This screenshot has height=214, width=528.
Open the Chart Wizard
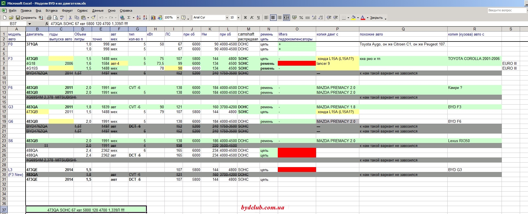(153, 18)
